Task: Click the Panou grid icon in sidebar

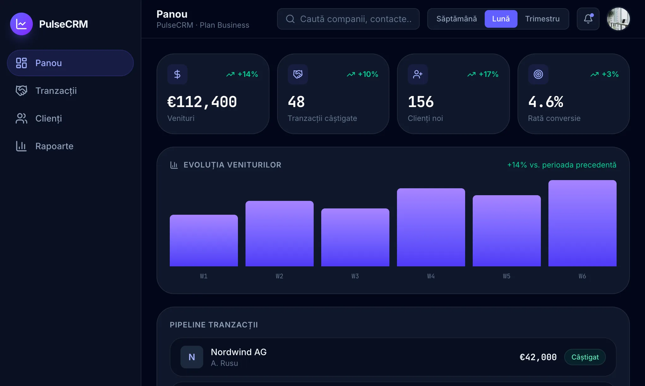Action: 21,63
